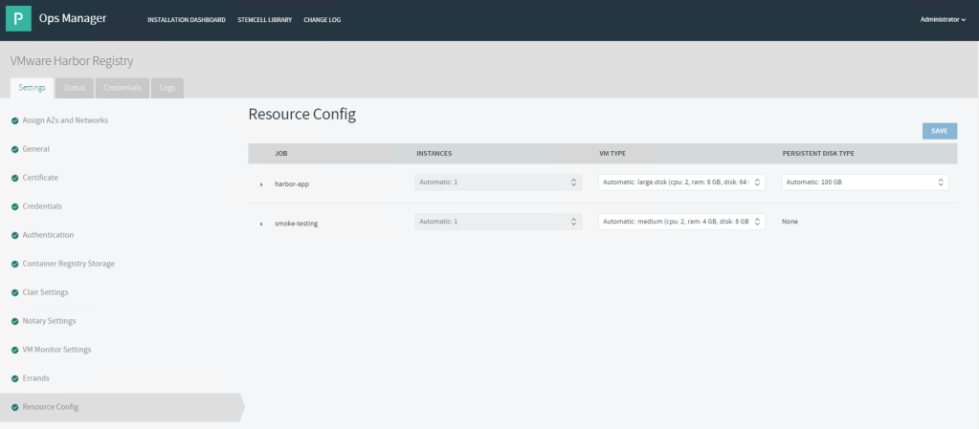Switch to the Status tab
This screenshot has height=429, width=979.
[74, 88]
